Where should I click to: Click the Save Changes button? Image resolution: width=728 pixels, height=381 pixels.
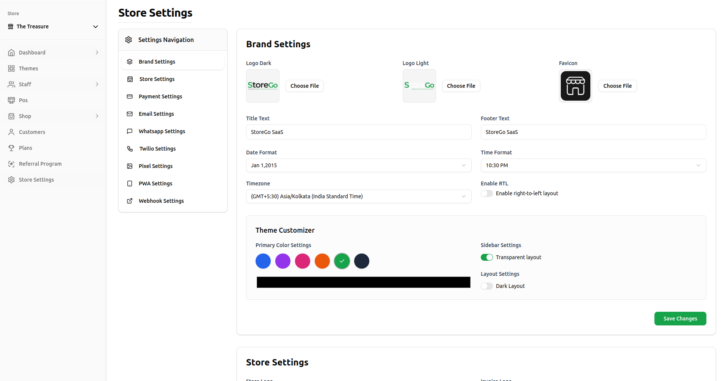[680, 319]
